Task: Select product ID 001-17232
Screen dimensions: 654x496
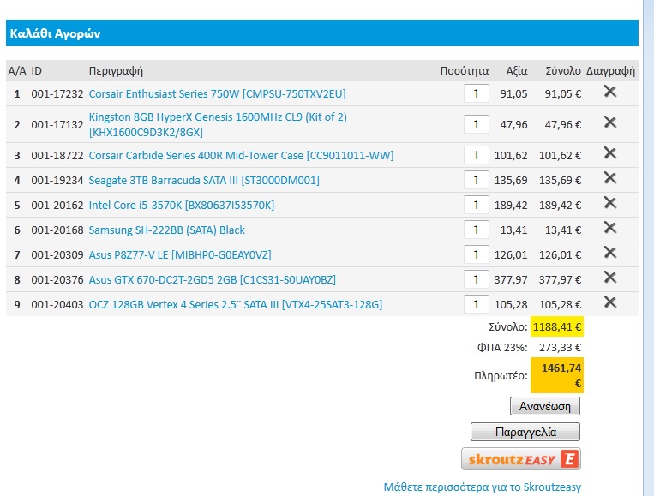Action: (x=57, y=93)
